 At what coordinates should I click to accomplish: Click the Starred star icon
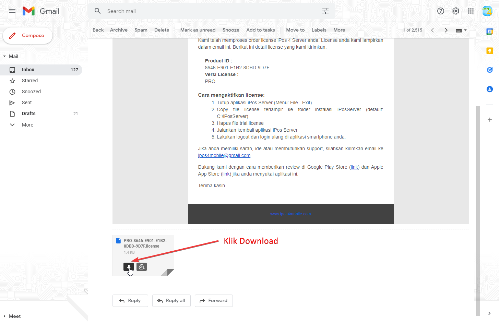coord(12,81)
